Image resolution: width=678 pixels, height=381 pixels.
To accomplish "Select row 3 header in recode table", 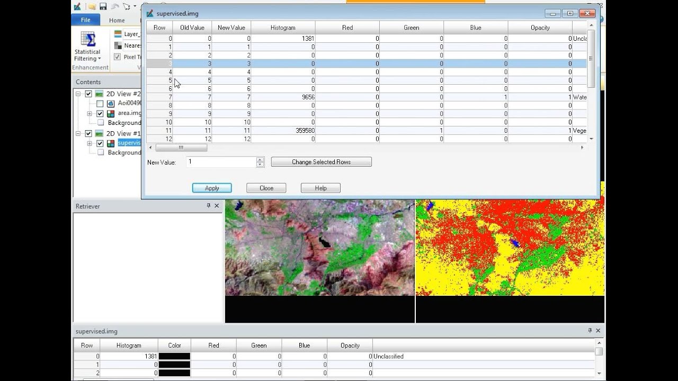I will pyautogui.click(x=159, y=63).
